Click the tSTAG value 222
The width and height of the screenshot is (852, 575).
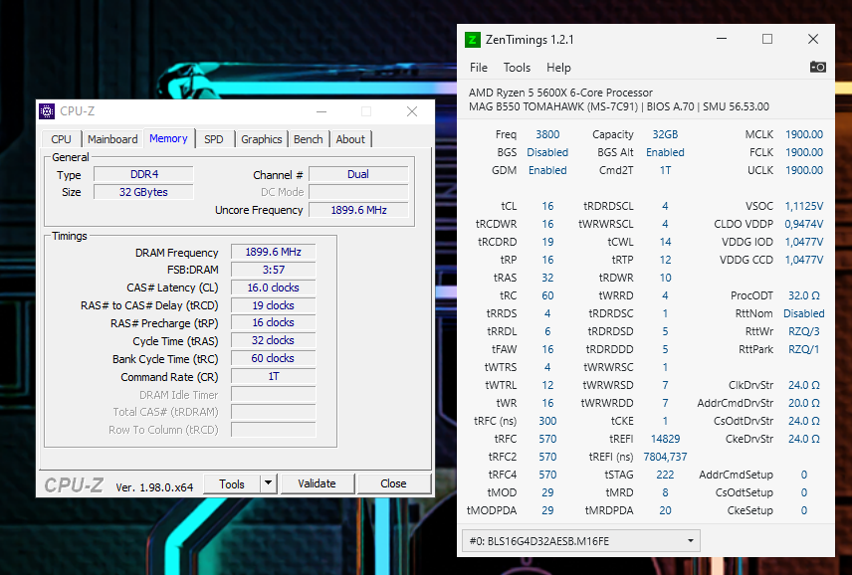(665, 476)
